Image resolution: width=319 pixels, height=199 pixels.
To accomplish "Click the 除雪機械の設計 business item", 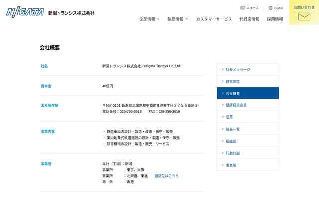I will (x=136, y=144).
